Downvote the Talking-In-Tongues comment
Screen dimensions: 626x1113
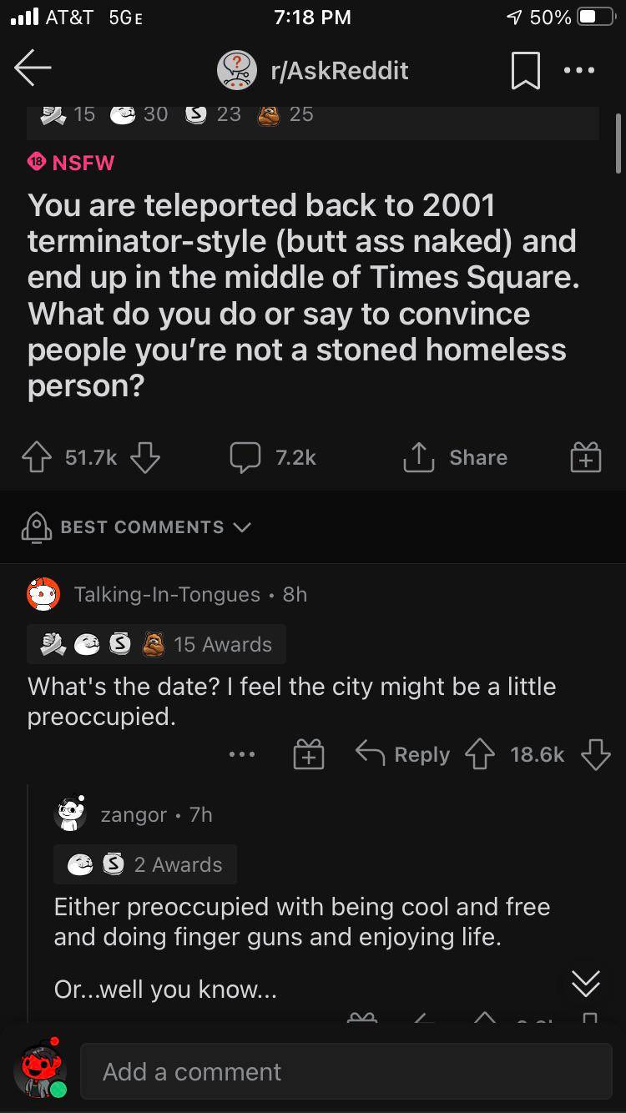[x=595, y=754]
